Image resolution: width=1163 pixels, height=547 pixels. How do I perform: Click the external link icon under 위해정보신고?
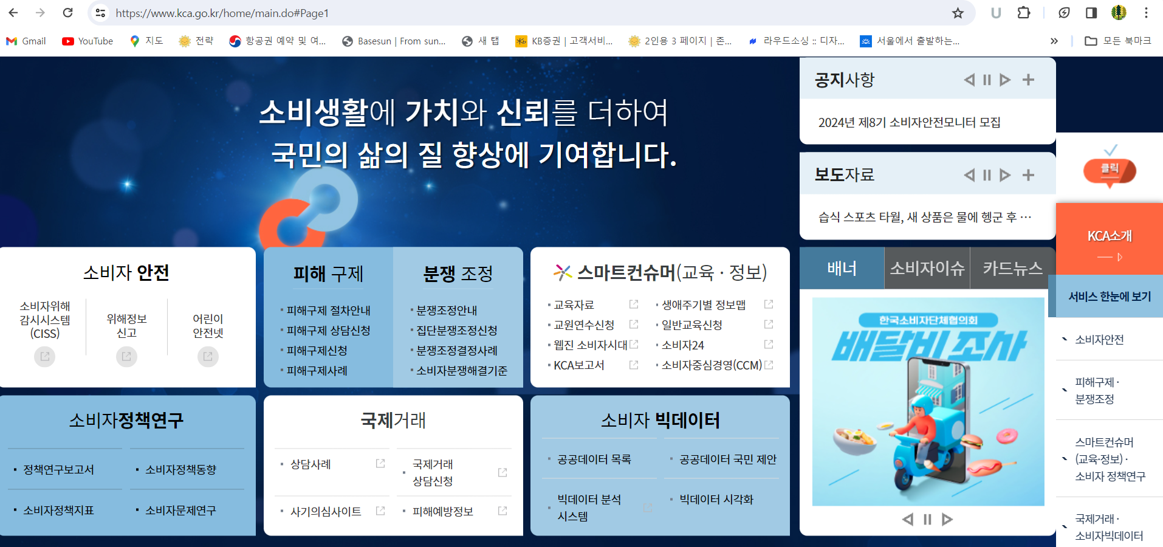[x=126, y=357]
